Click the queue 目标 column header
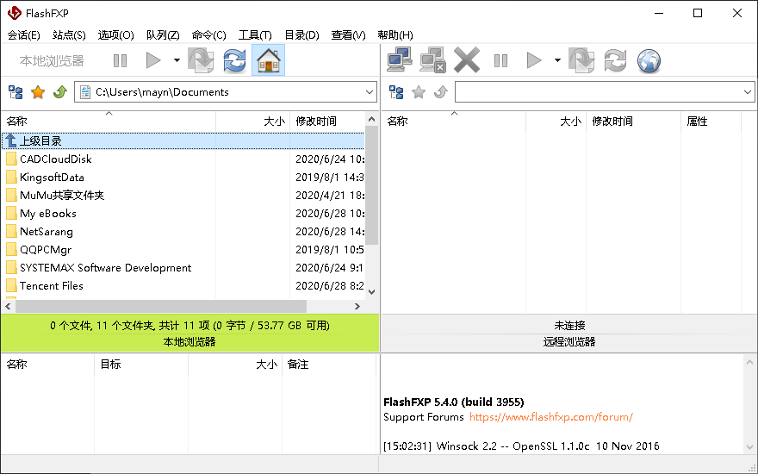This screenshot has width=758, height=474. pyautogui.click(x=141, y=365)
